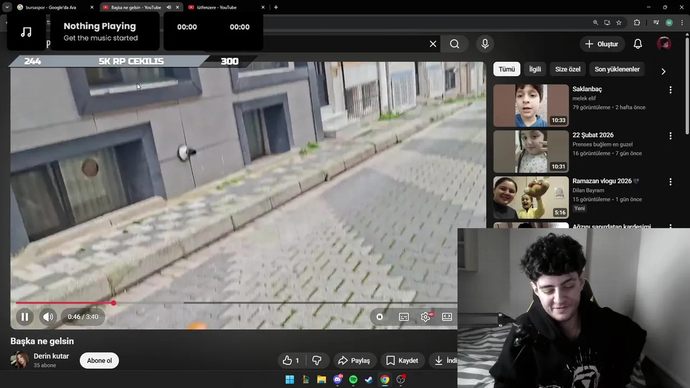Viewport: 690px width, 388px height.
Task: Open options for Ramazan vlogu 2026
Action: (x=671, y=182)
